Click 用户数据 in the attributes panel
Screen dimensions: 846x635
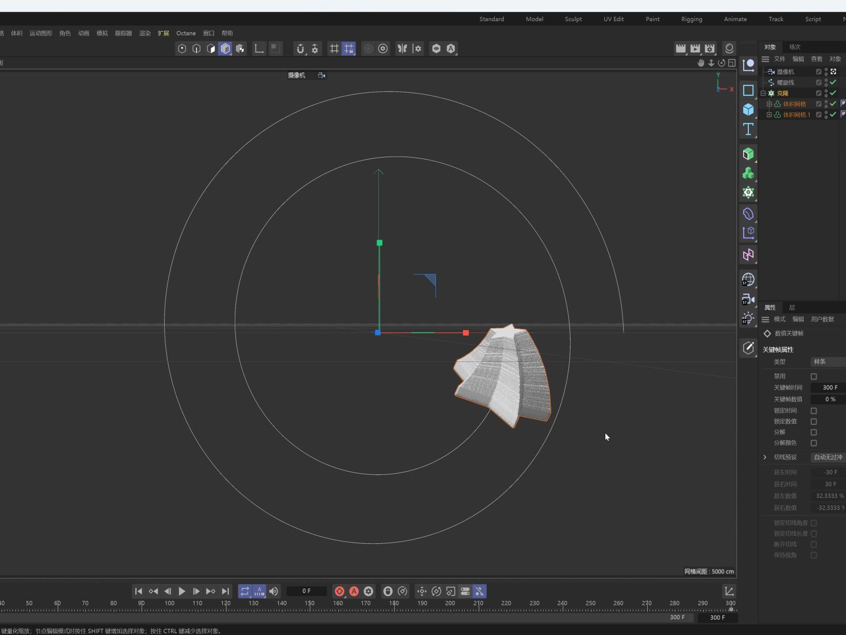tap(822, 319)
